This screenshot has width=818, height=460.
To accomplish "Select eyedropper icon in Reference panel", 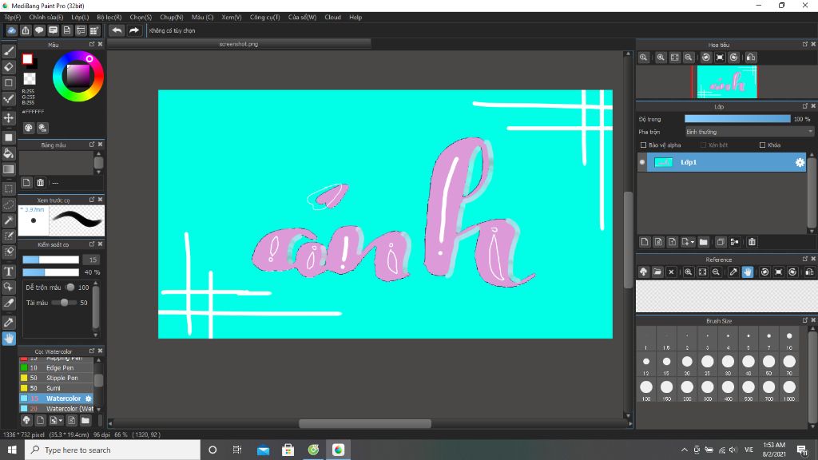I will point(733,272).
